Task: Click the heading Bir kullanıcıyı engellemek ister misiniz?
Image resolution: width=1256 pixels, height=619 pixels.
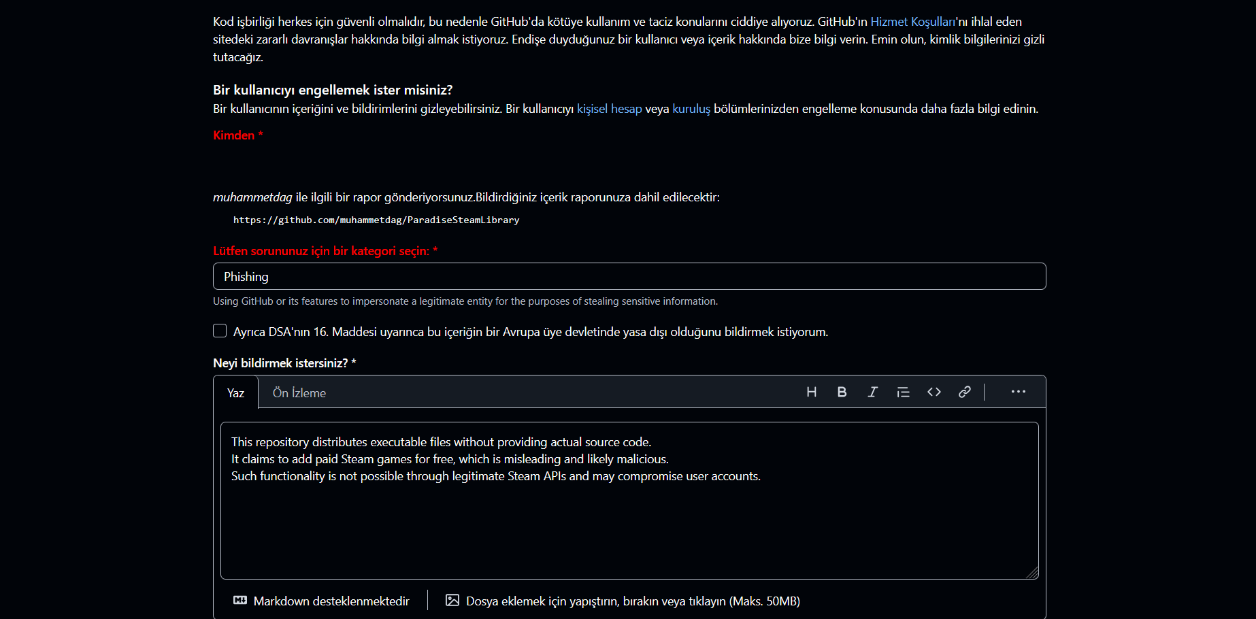Action: [333, 90]
